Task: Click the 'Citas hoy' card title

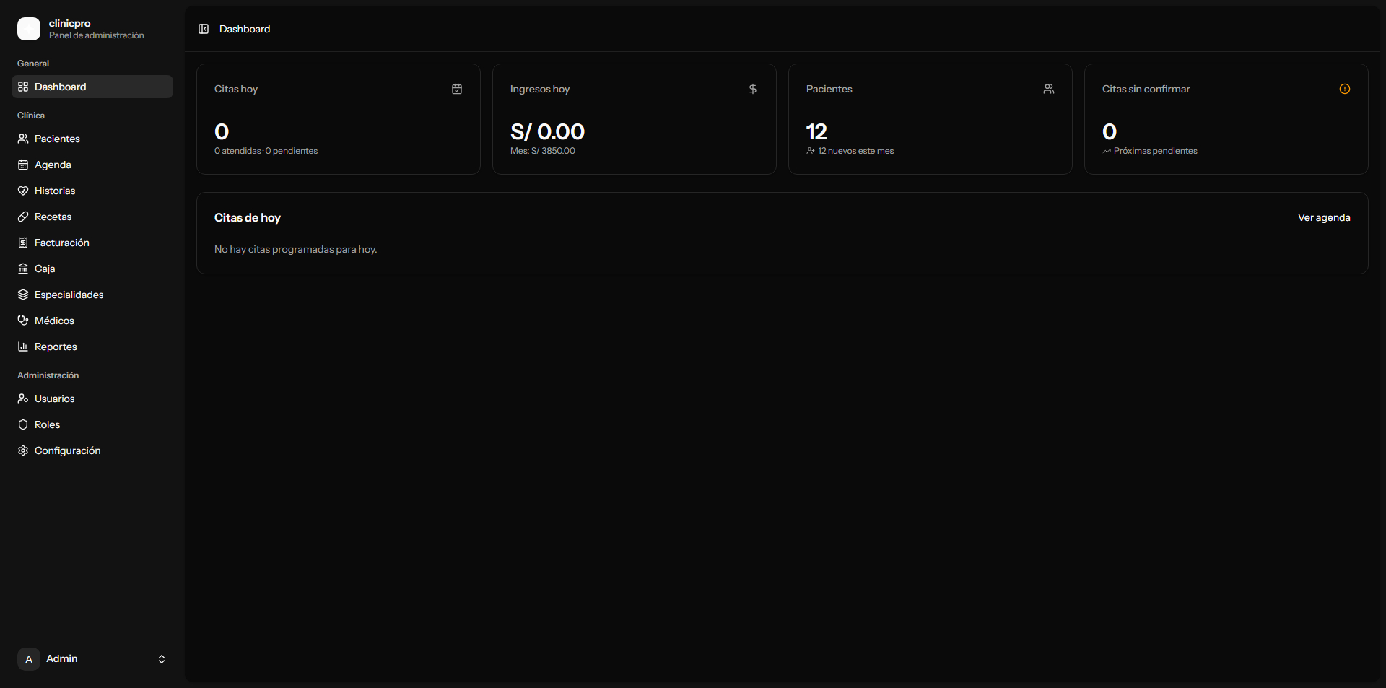Action: point(236,89)
